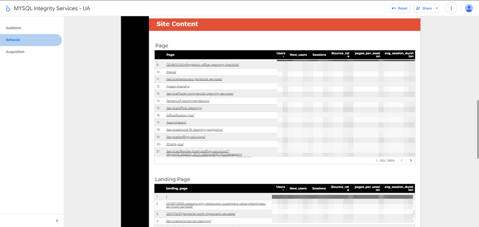
Task: Click the Looker Studio logo icon
Action: 8,8
